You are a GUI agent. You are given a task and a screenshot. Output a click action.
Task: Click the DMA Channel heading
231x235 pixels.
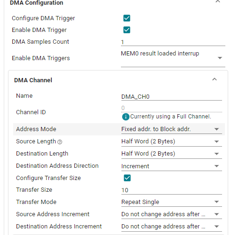(x=33, y=80)
